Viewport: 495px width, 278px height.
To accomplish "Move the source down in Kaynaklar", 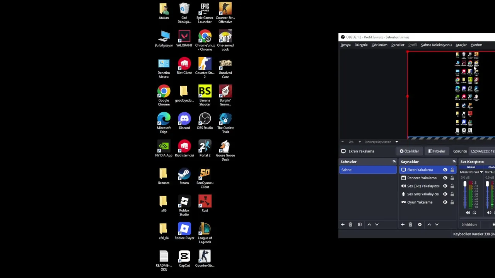I will pos(437,224).
